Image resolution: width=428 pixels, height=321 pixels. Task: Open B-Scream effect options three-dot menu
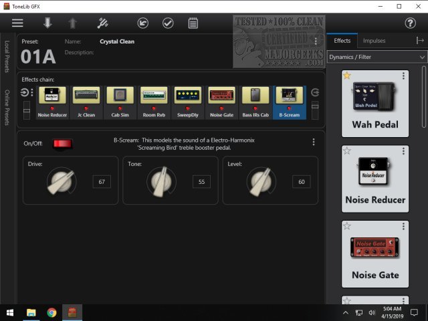[x=314, y=142]
